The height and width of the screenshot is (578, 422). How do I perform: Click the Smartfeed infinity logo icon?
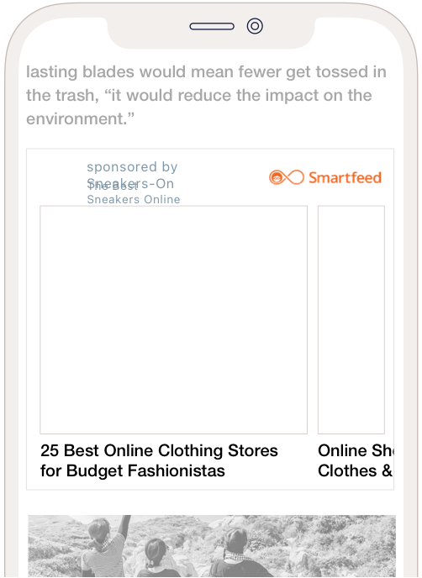[287, 177]
